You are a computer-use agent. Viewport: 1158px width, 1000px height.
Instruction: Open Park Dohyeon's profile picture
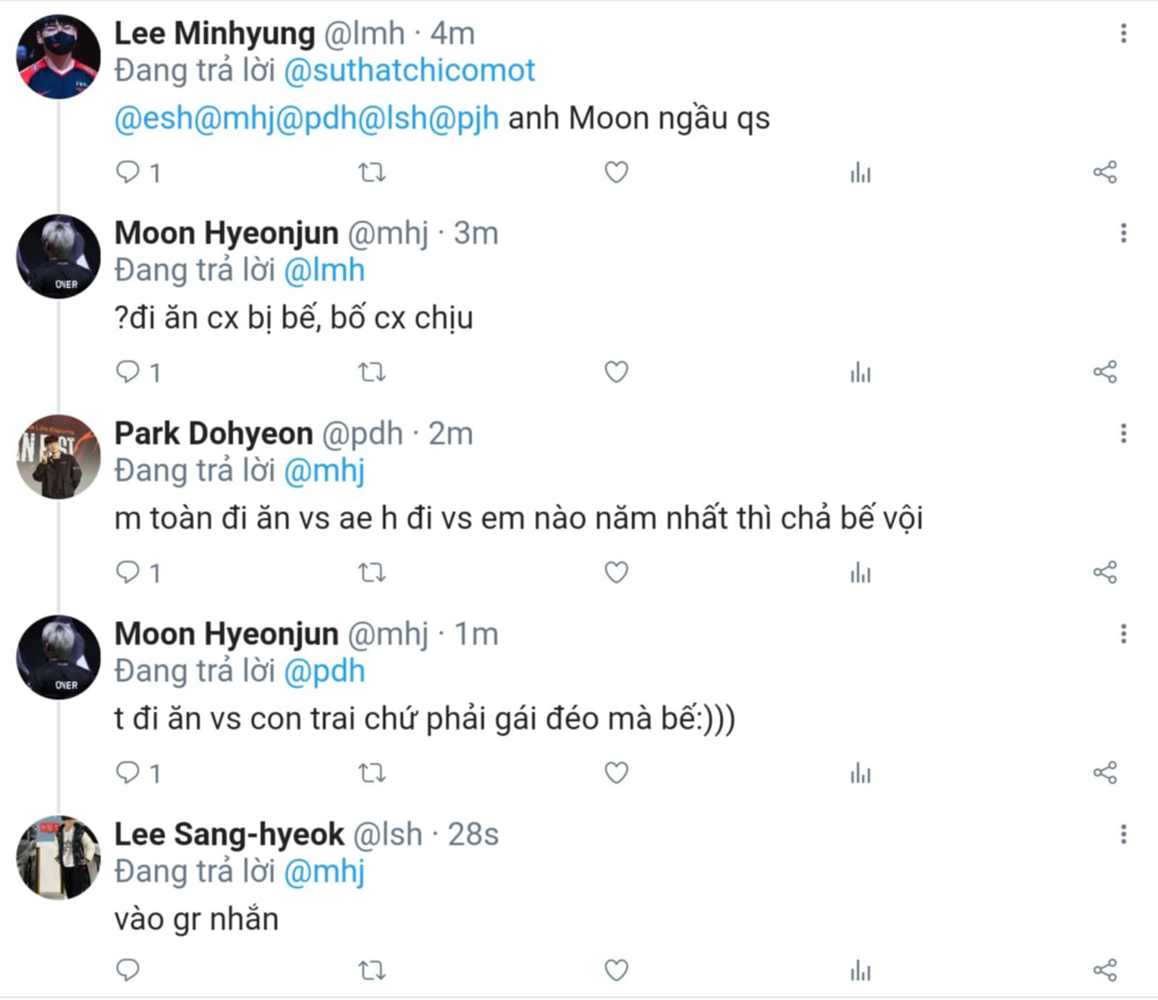pyautogui.click(x=59, y=457)
